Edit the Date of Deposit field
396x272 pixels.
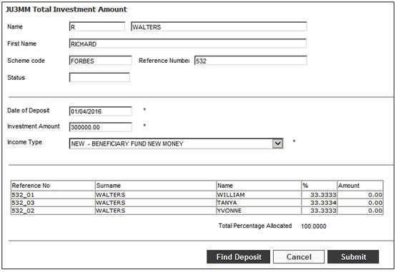click(x=101, y=111)
